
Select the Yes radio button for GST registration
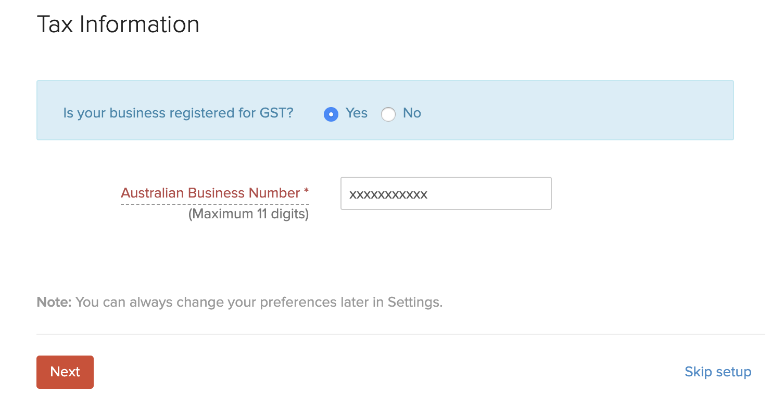tap(331, 114)
